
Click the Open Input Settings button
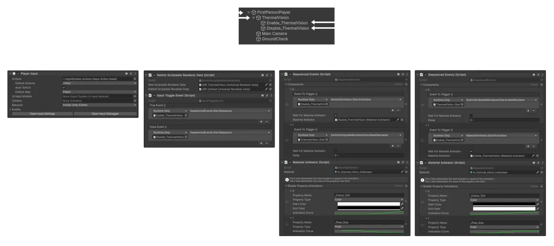(43, 113)
